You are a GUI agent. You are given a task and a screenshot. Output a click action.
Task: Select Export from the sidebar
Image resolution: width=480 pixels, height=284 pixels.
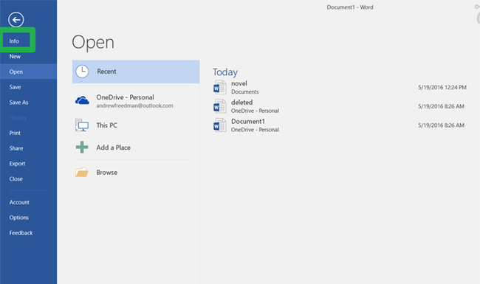click(17, 164)
